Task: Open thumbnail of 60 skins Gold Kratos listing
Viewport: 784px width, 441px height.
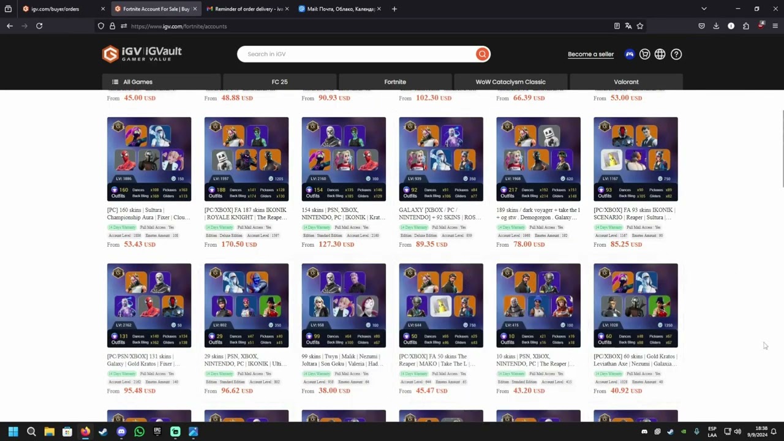Action: pos(636,306)
